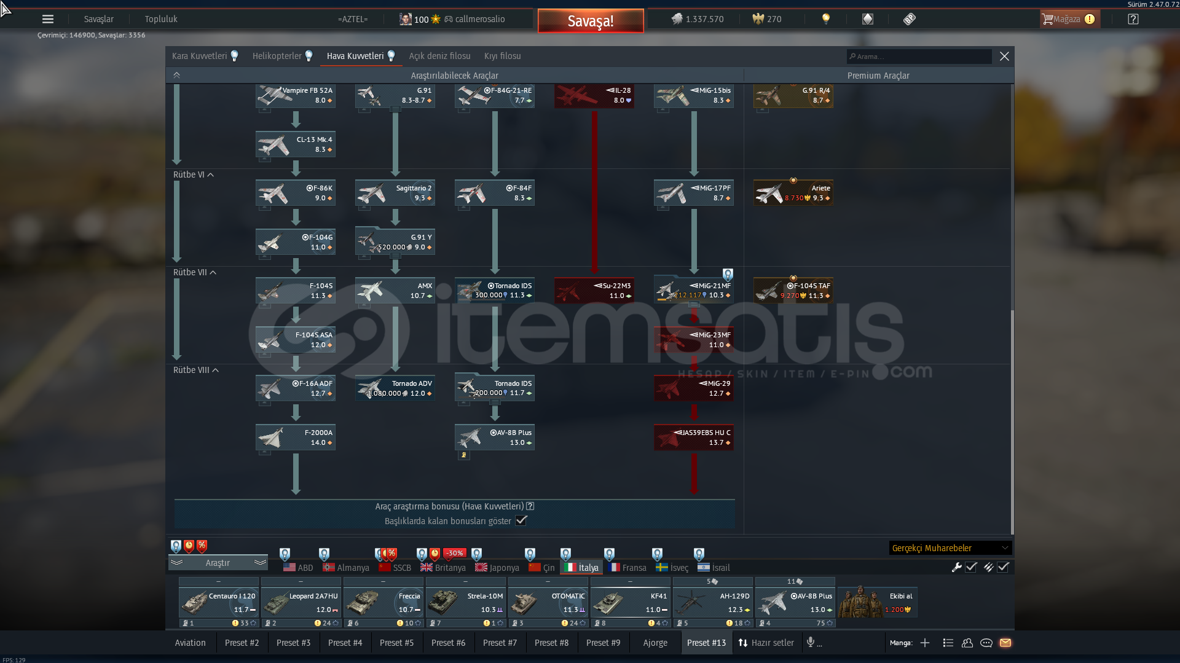
Task: Open the wrench auto-repair settings icon
Action: pos(956,568)
